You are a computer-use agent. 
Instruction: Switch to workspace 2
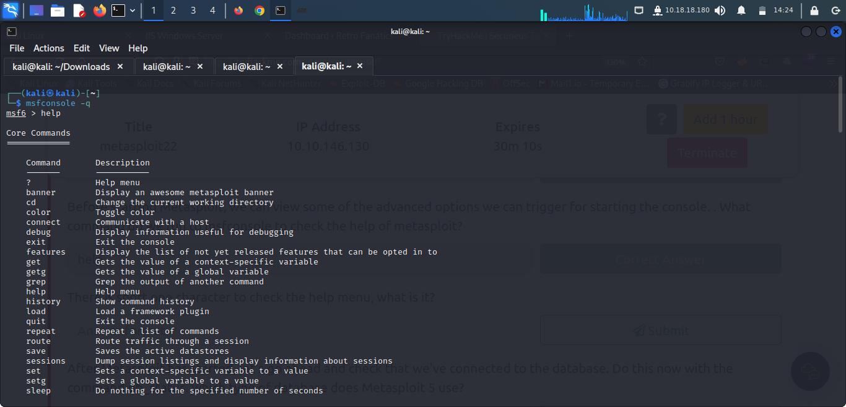(173, 11)
